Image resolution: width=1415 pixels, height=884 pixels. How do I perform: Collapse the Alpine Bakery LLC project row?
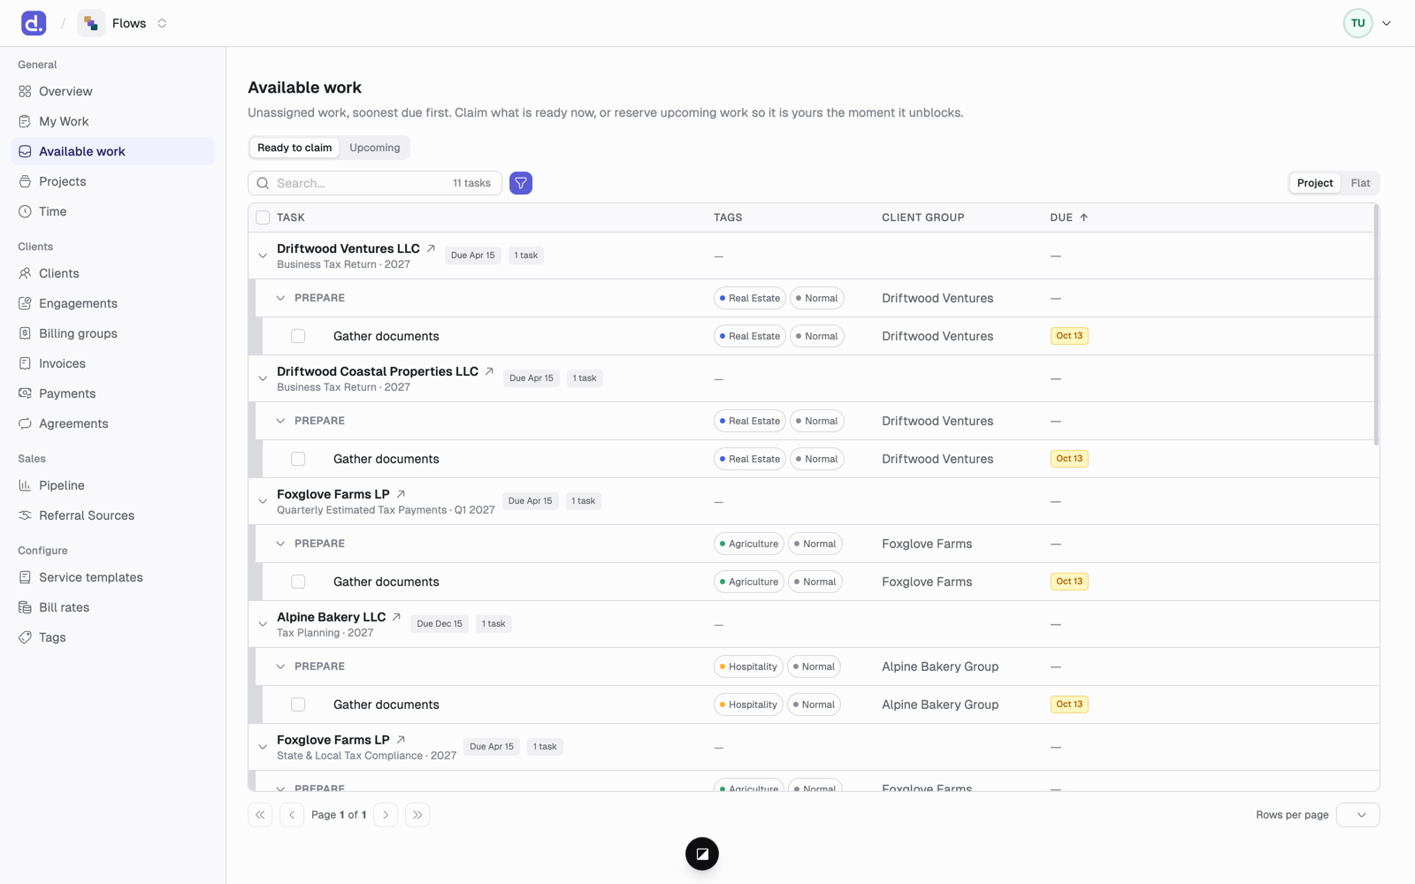263,624
